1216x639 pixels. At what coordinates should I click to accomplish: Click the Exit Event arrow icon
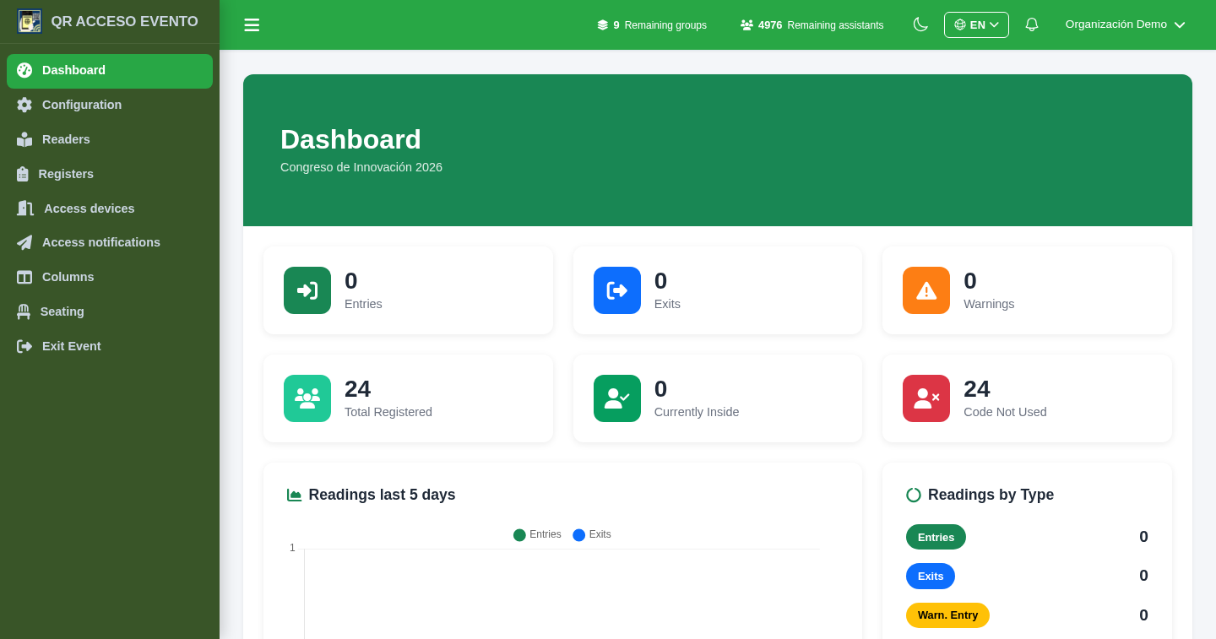coord(24,346)
